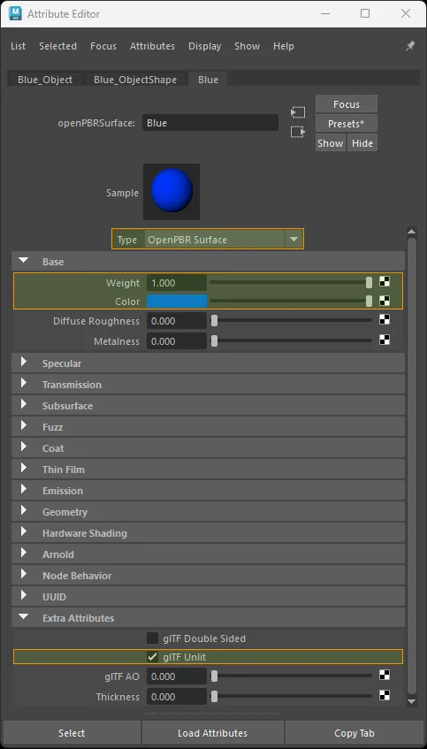Click the Weight value field
Viewport: 427px width, 749px height.
pos(177,283)
